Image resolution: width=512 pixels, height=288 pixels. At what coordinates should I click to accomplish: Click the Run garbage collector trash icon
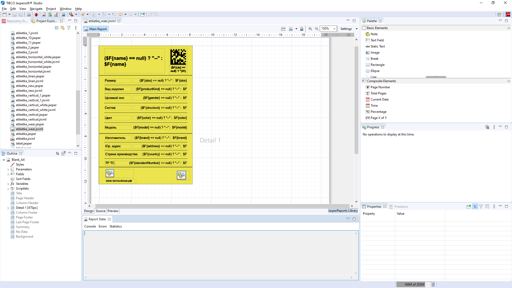433,285
